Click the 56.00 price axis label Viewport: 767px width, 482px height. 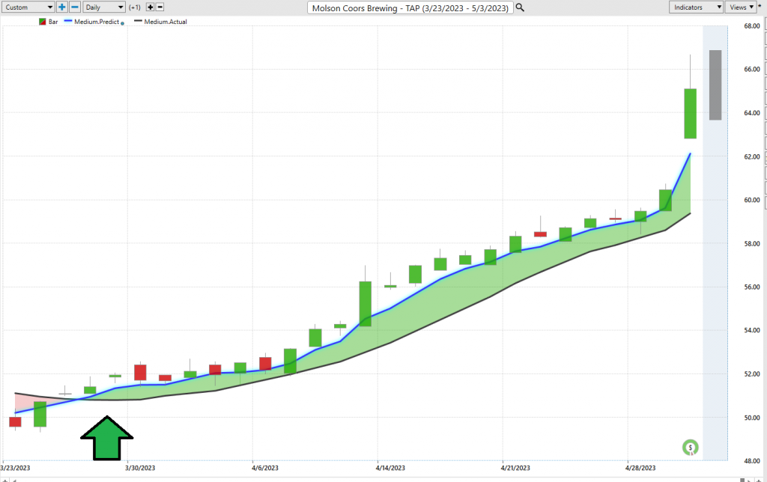[x=752, y=287]
